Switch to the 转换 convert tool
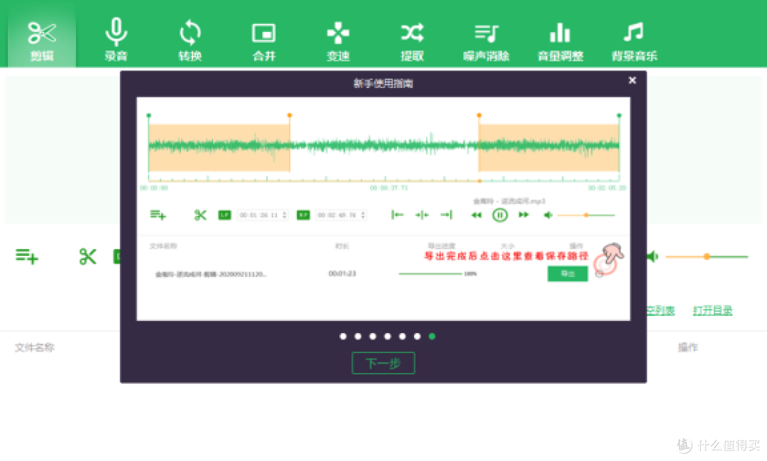 (x=190, y=40)
